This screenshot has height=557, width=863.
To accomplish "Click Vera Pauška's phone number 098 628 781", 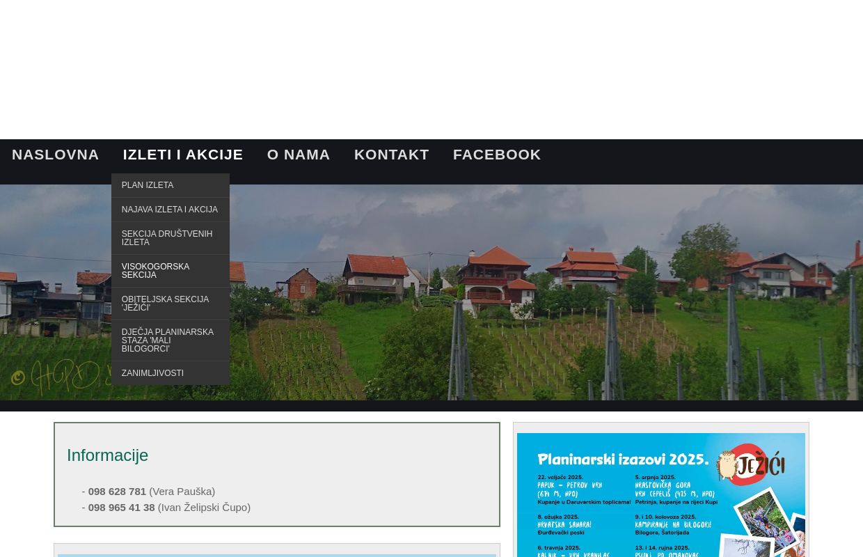I will pos(117,492).
